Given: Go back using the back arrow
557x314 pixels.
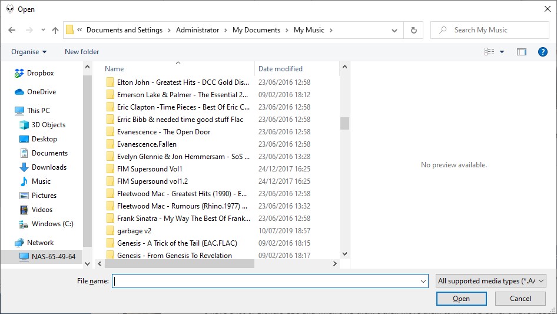Looking at the screenshot, I should [x=12, y=30].
